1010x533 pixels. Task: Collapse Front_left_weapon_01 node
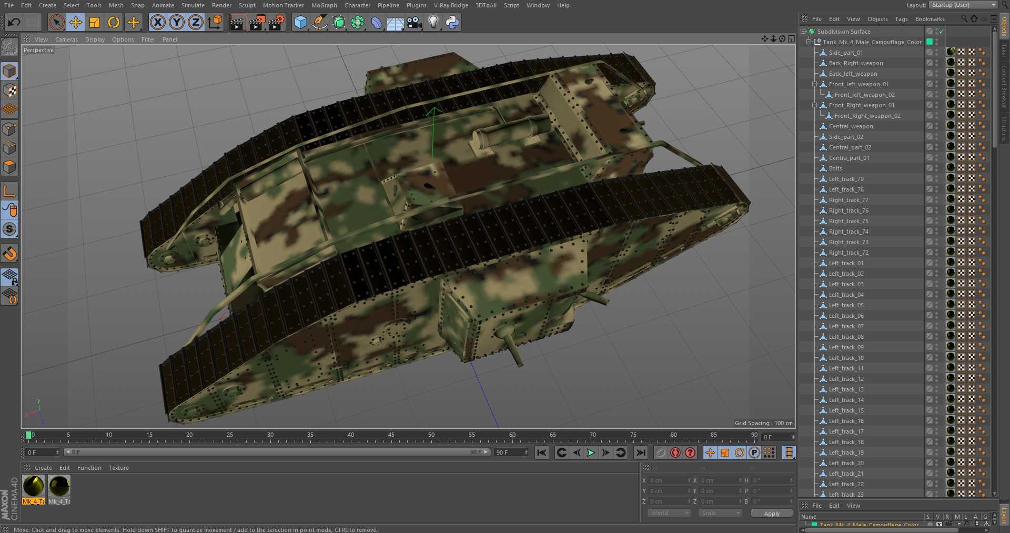[x=815, y=84]
